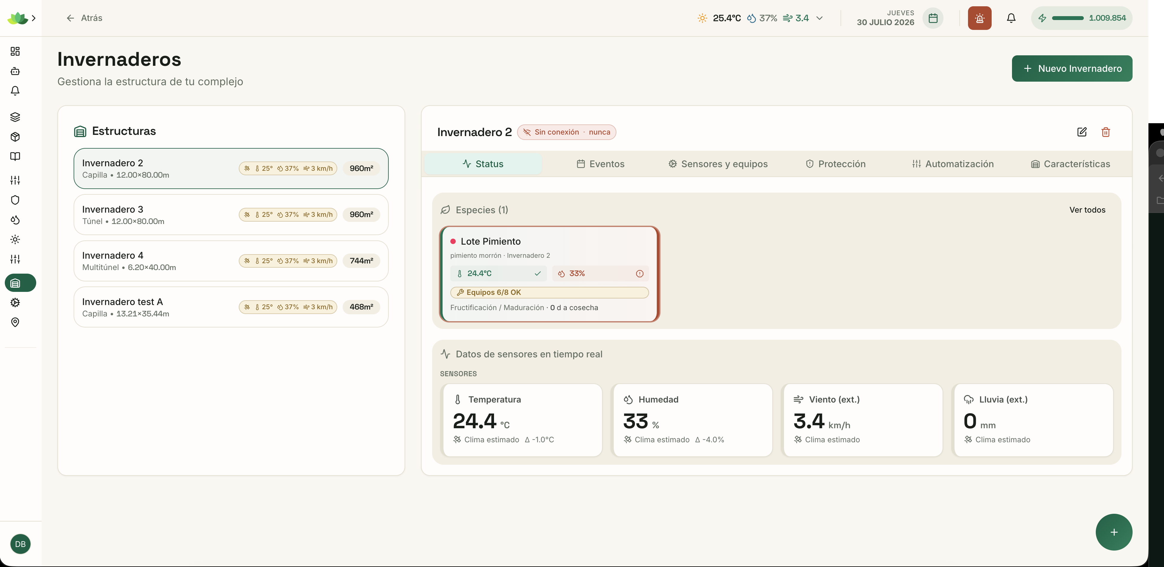Open the open-book icon in sidebar
The width and height of the screenshot is (1164, 567).
[x=15, y=157]
